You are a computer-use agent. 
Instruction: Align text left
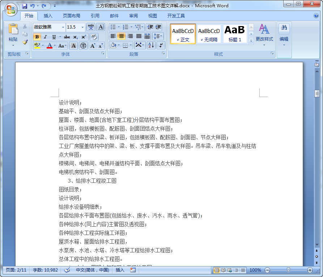click(113, 36)
